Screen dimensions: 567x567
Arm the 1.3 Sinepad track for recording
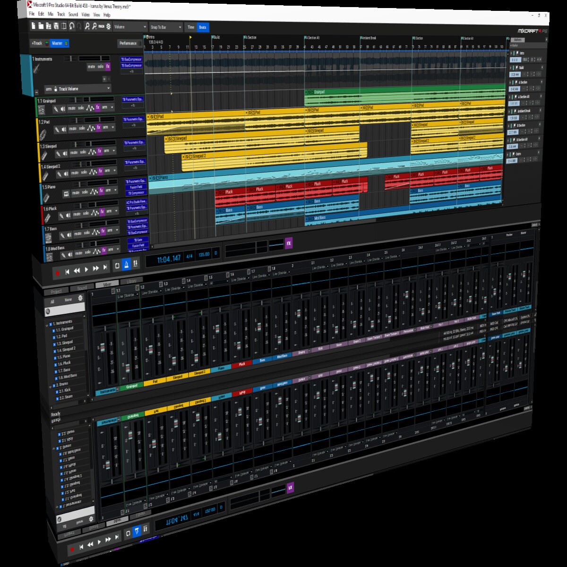[107, 151]
